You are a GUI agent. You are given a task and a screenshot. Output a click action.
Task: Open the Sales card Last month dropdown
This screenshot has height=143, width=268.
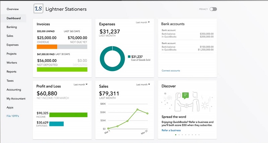tap(143, 84)
